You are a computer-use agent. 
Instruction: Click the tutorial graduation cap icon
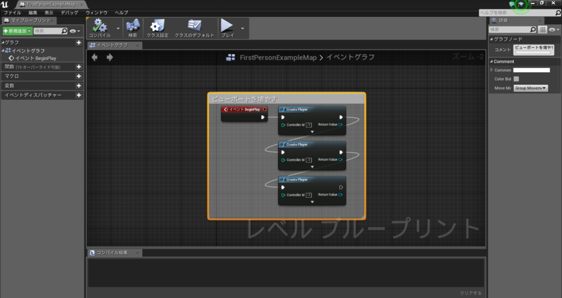(521, 4)
